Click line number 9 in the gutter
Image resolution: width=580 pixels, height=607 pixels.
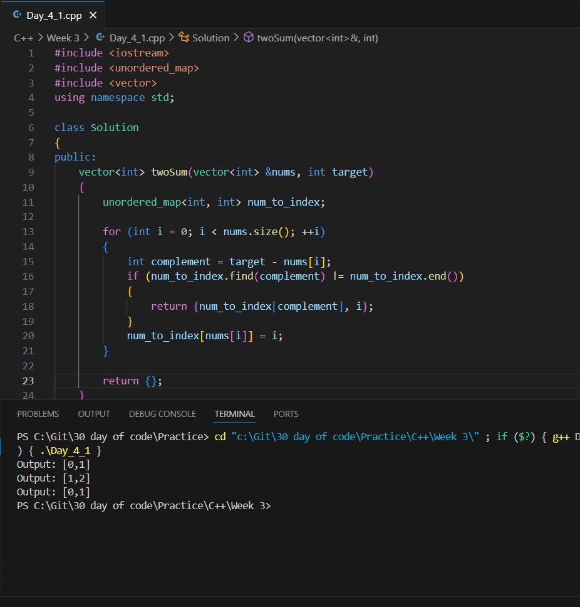31,172
